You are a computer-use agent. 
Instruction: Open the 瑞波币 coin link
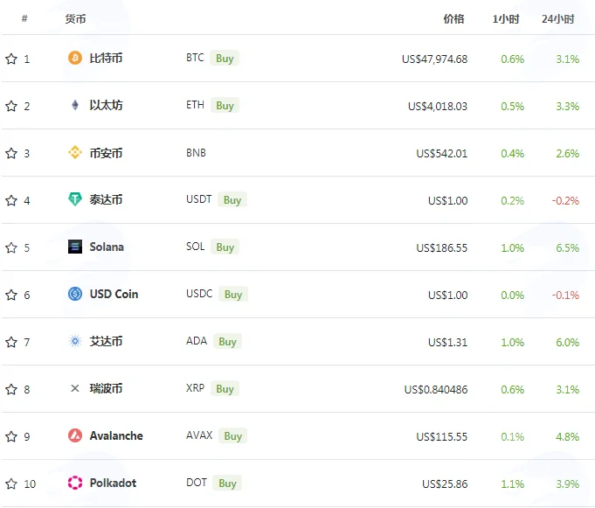click(x=106, y=388)
